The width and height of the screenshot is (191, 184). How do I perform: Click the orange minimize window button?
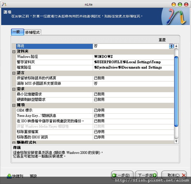tap(173, 4)
